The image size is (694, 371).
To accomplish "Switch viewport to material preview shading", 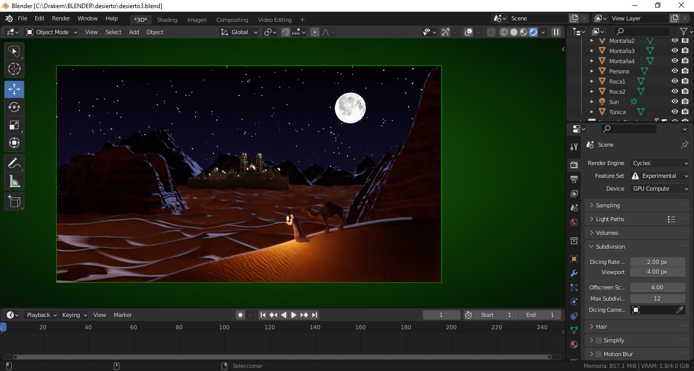I will click(524, 32).
